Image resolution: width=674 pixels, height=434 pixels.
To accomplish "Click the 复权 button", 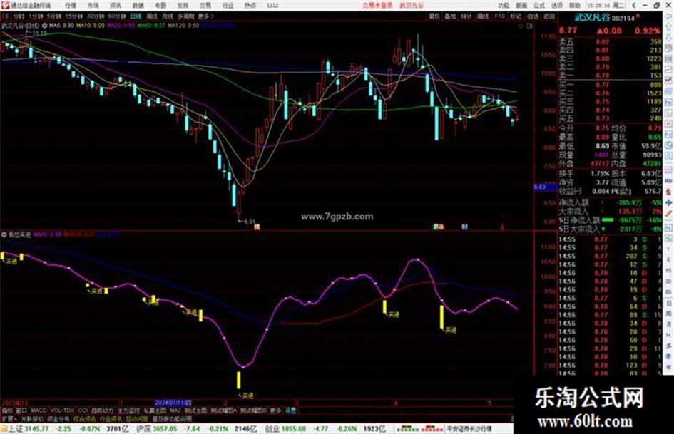I will 434,16.
